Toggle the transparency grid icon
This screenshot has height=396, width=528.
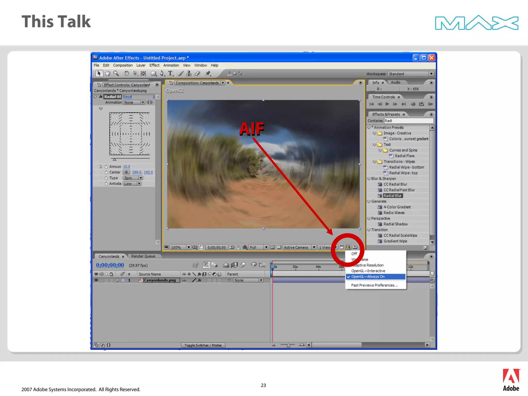279,247
